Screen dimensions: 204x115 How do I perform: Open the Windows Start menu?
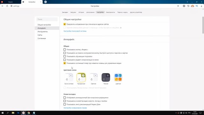pyautogui.click(x=3, y=113)
